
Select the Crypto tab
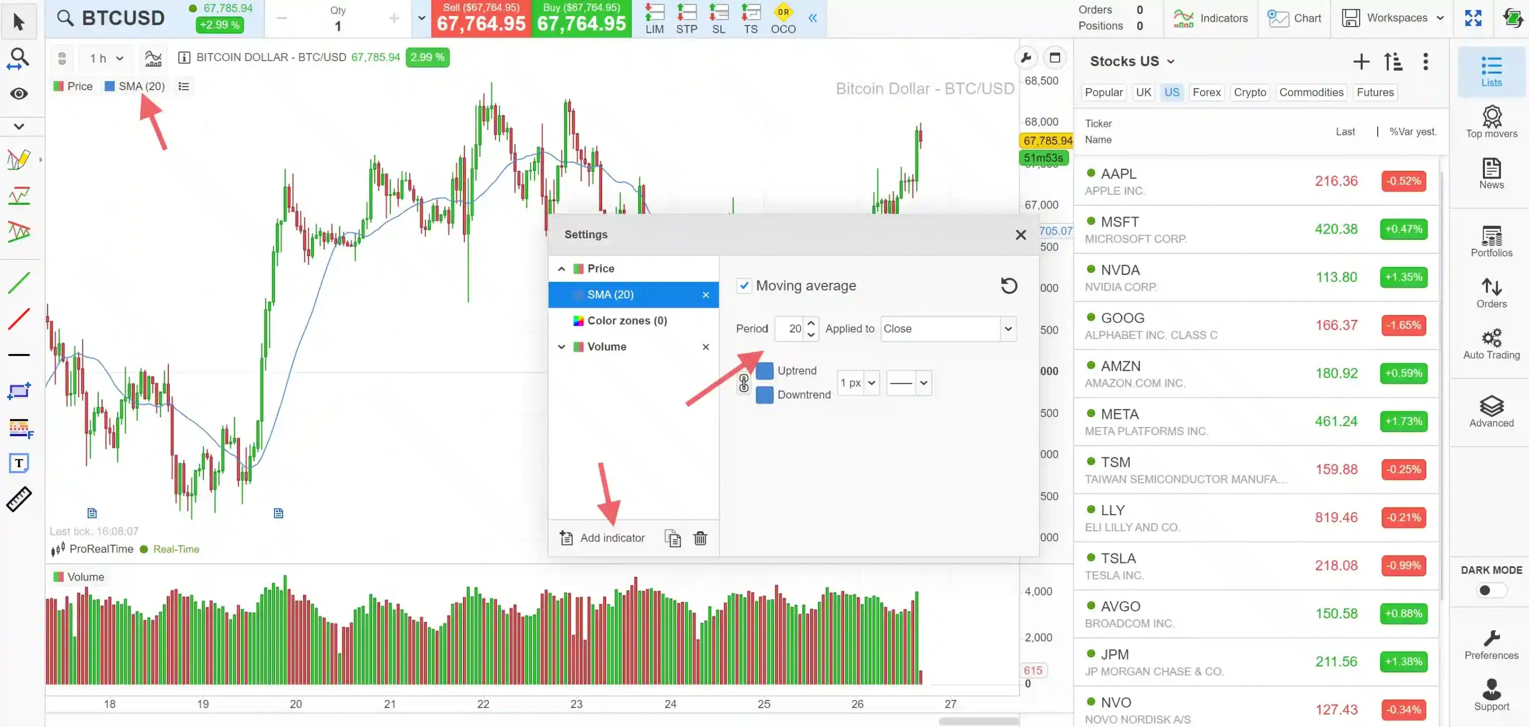coord(1249,92)
